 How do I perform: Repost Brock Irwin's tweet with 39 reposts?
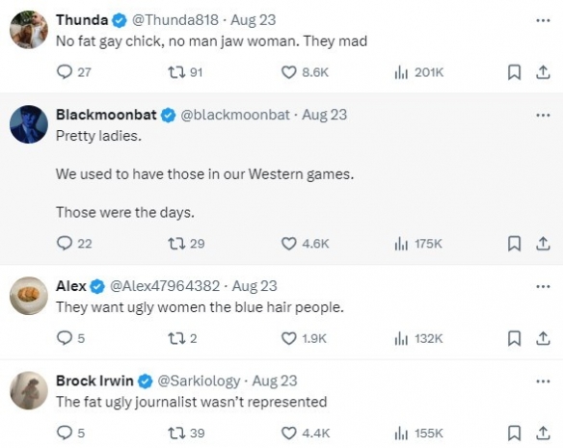click(x=186, y=433)
